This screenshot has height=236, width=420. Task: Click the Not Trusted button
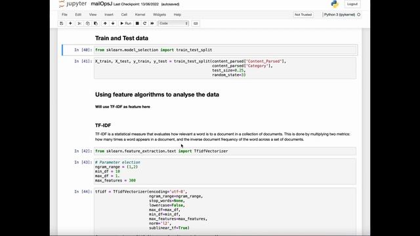tap(303, 14)
